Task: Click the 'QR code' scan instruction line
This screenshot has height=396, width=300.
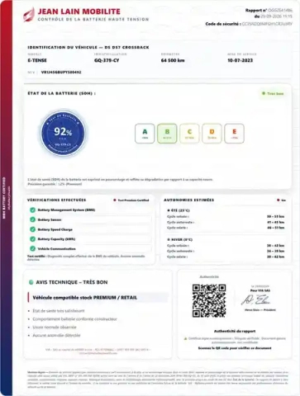Action: click(235, 348)
